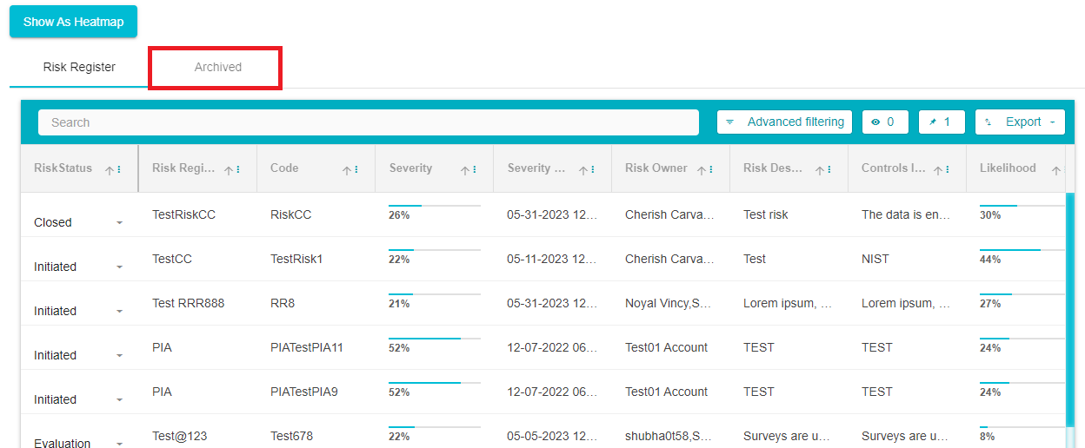Screen dimensions: 1085x448
Task: Click the shubha0t58 owner cell
Action: click(669, 436)
